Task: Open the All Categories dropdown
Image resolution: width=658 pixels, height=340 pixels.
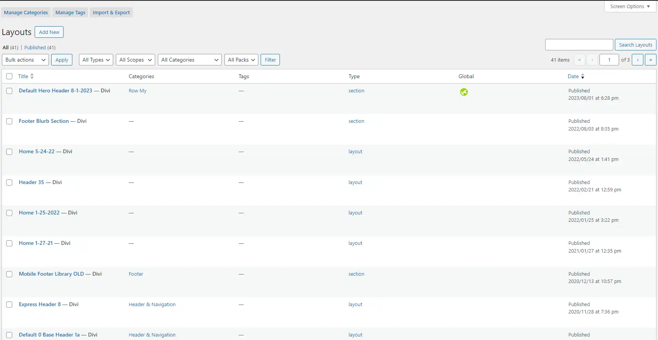Action: coord(189,60)
